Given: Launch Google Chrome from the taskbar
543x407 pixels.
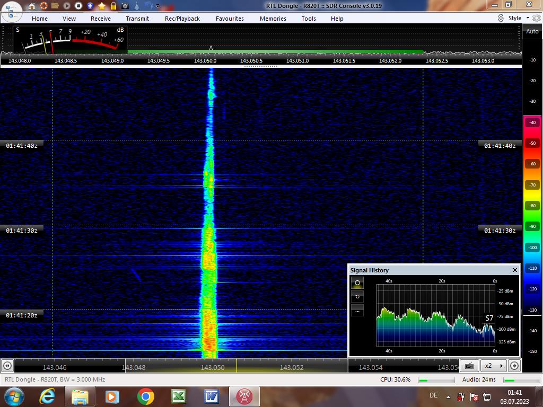Looking at the screenshot, I should point(145,396).
